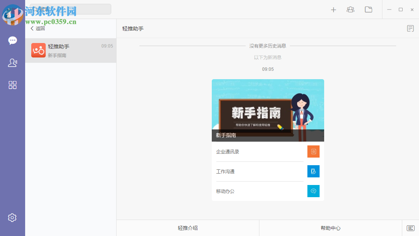Open the chat notes icon in the conversation header
The height and width of the screenshot is (236, 419).
(410, 28)
